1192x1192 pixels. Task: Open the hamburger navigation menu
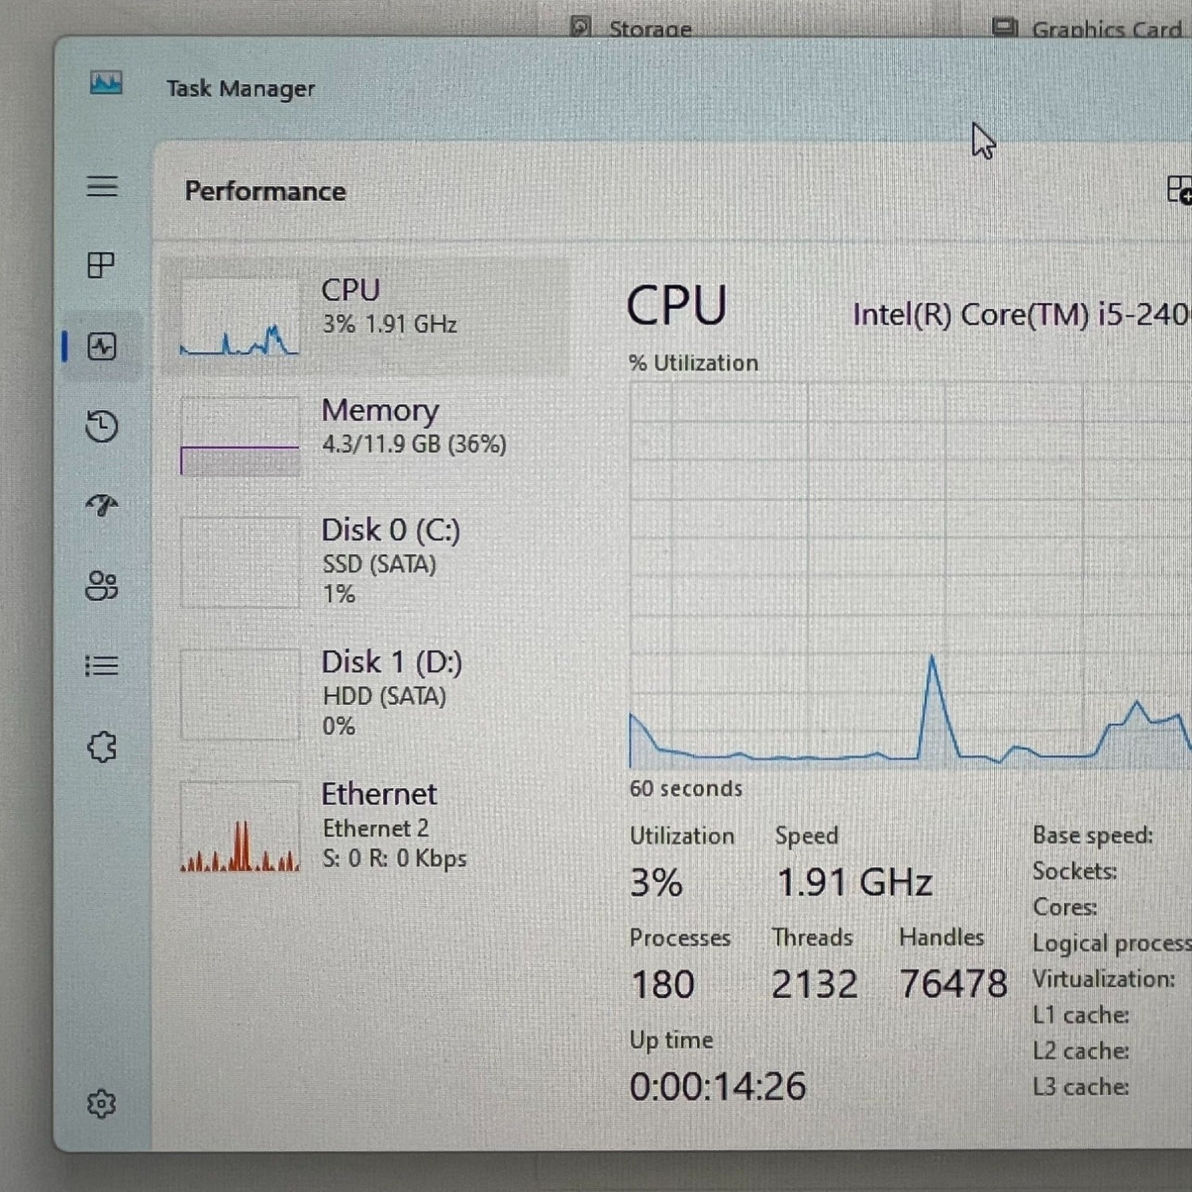pos(102,187)
